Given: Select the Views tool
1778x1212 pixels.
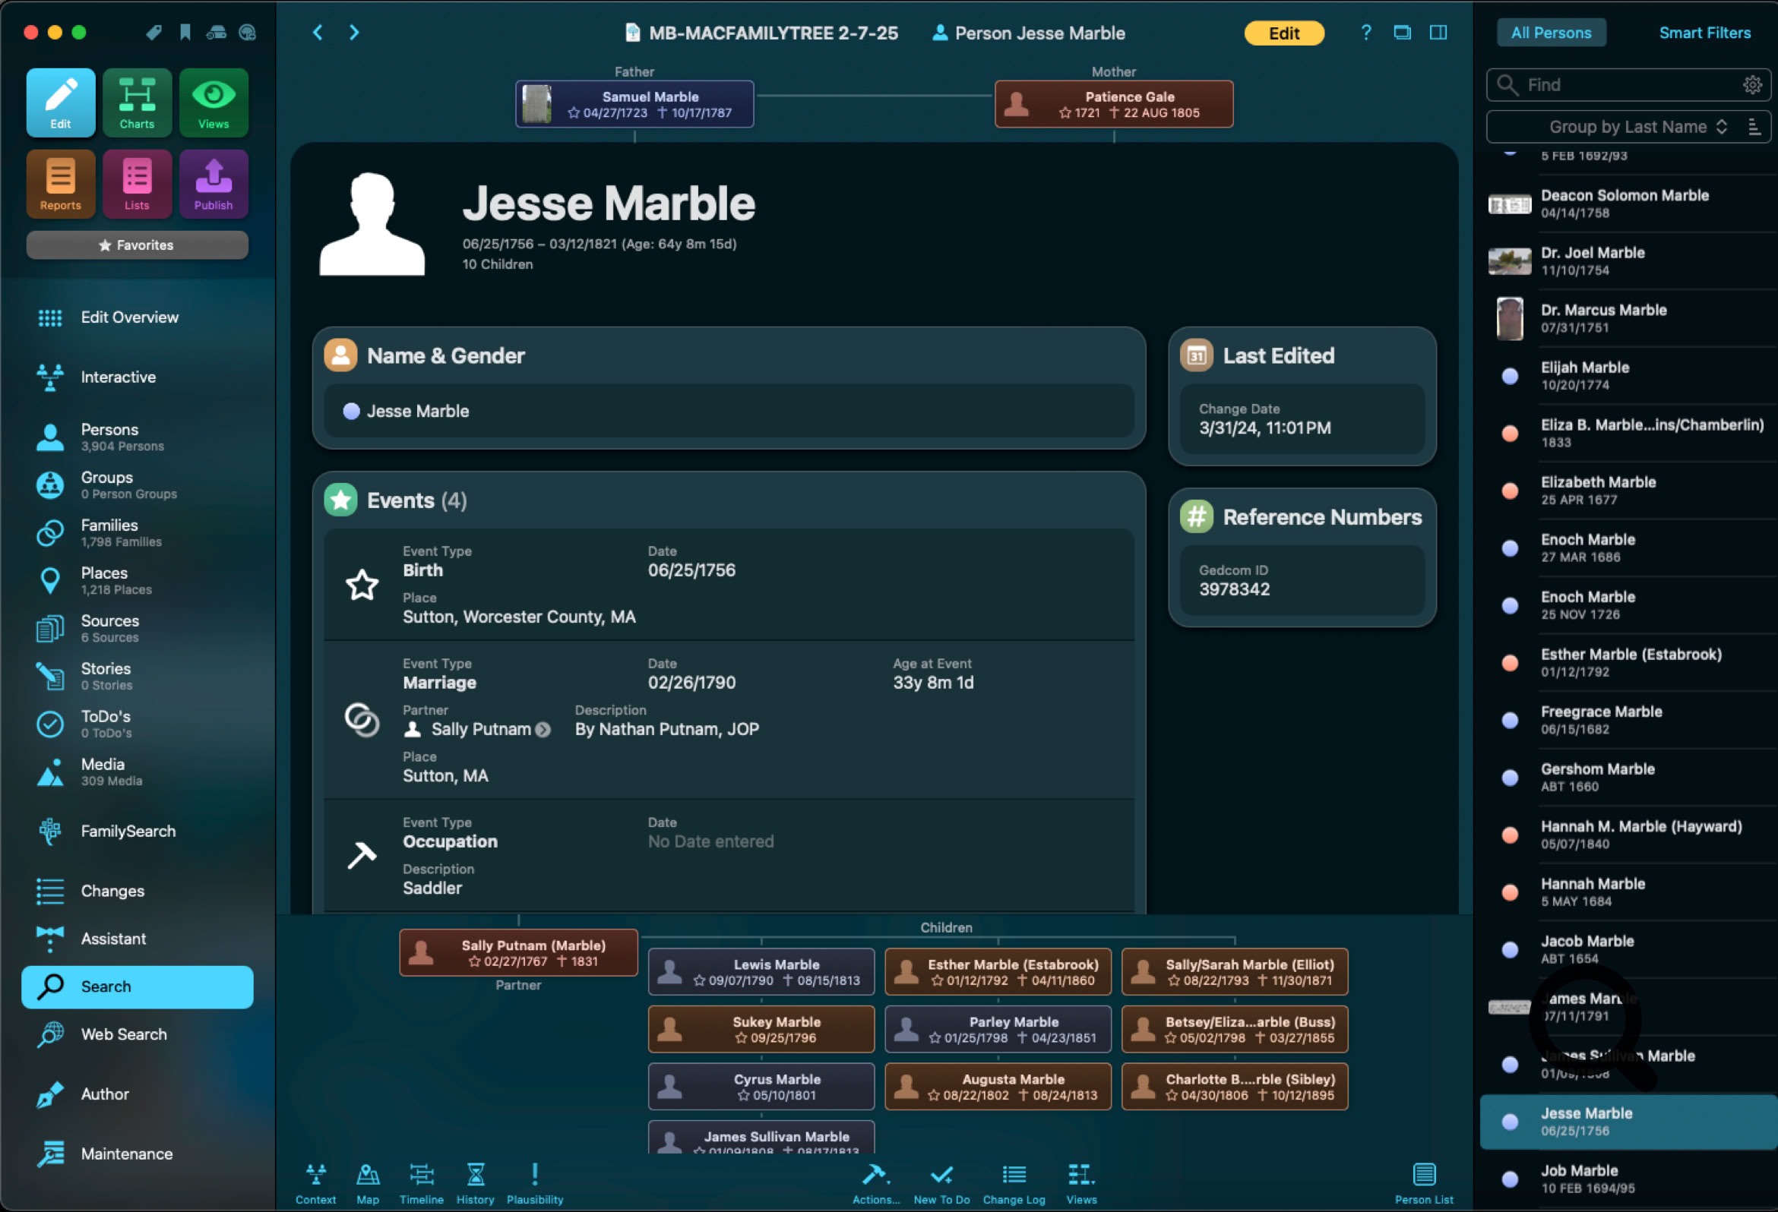Looking at the screenshot, I should click(x=214, y=102).
